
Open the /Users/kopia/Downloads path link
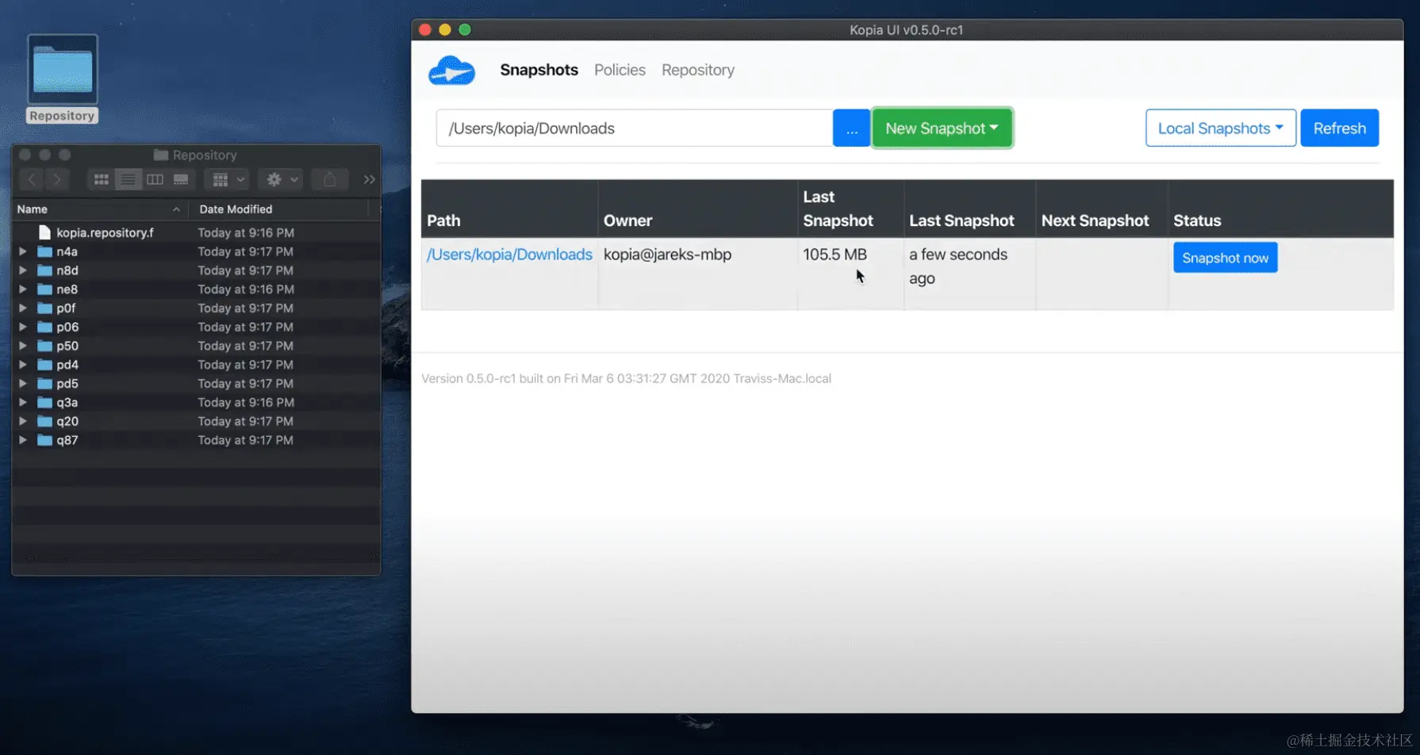point(509,255)
